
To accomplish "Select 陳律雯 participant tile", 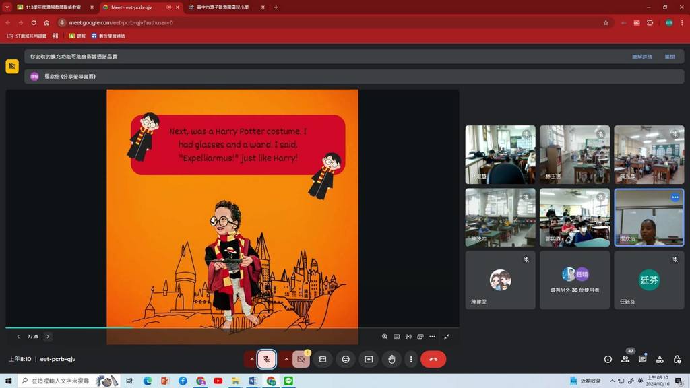I will 501,280.
